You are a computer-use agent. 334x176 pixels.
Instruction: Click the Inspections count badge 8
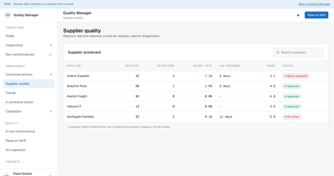(51, 45)
